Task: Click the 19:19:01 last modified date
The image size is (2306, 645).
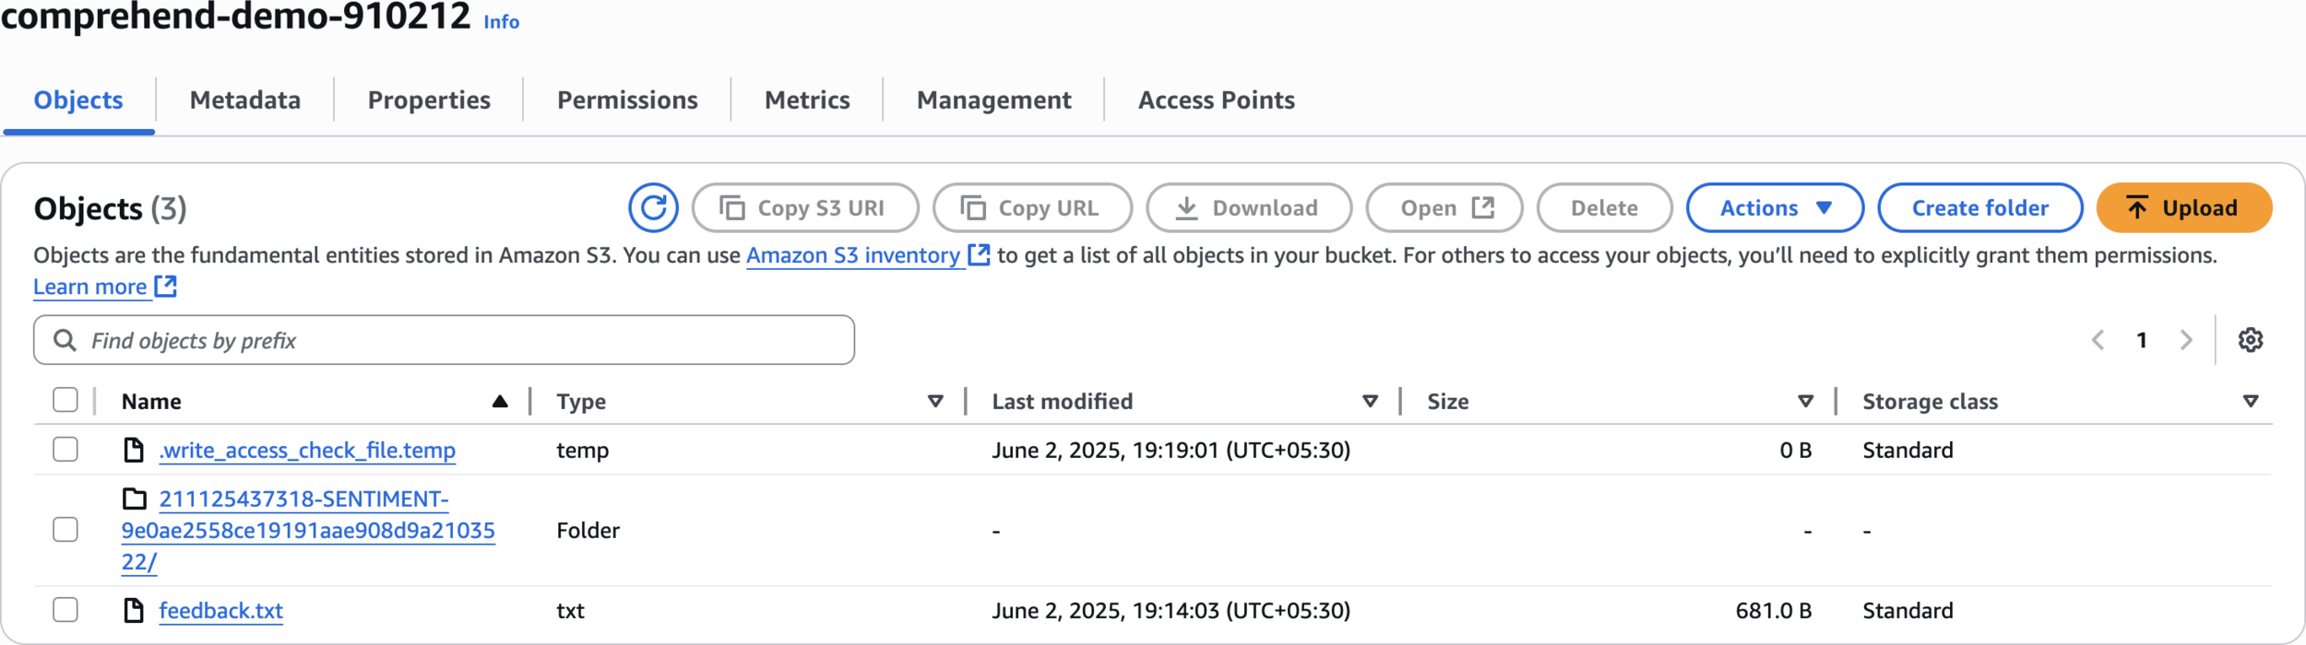Action: [1171, 450]
